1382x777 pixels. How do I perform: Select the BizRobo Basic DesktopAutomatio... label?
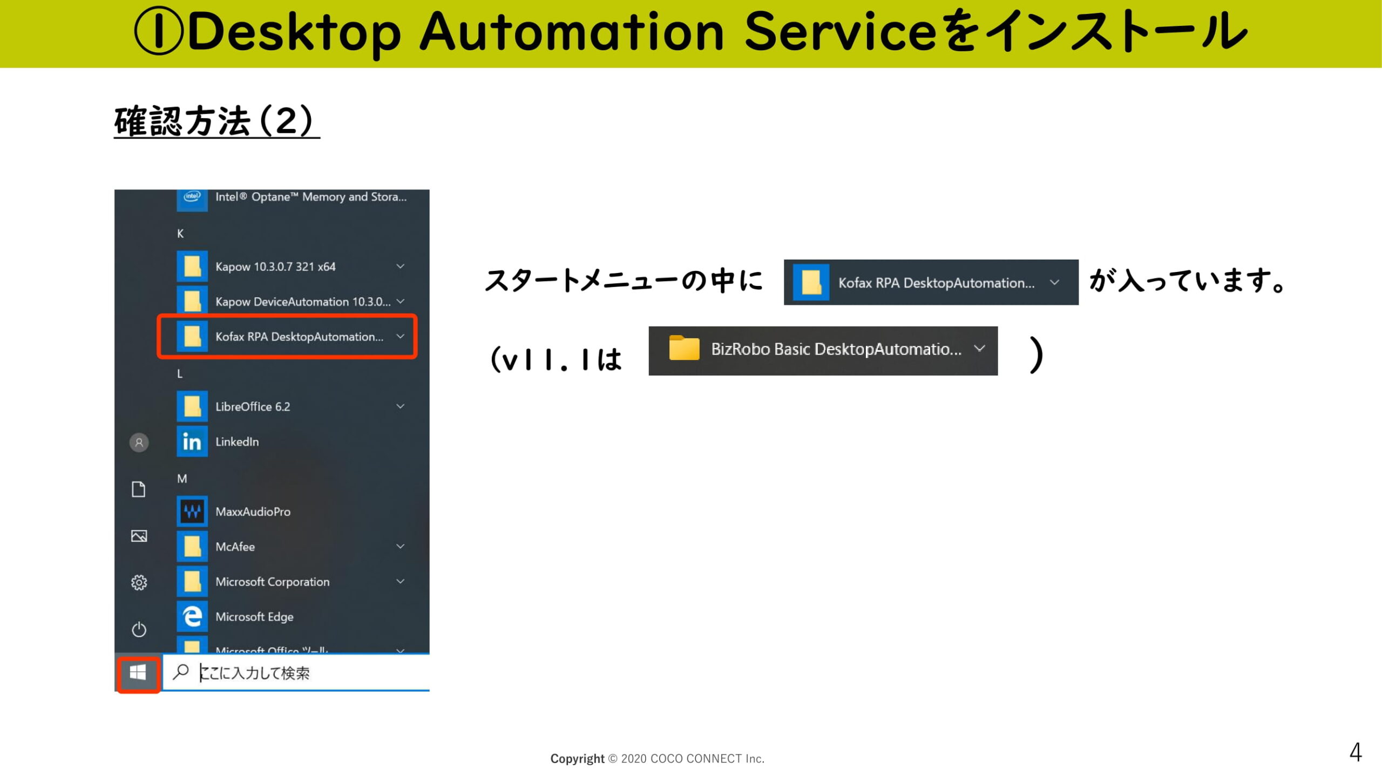tap(836, 349)
